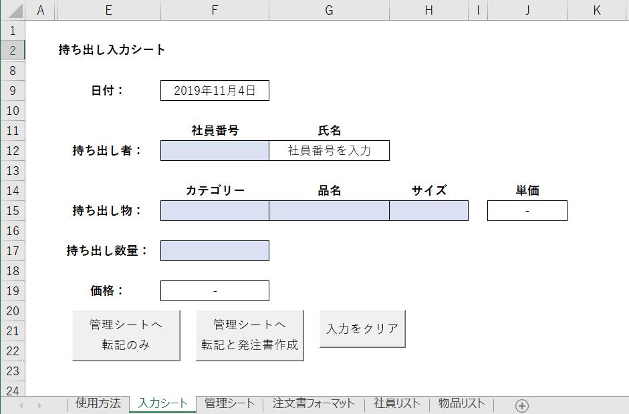Select row 8 header
Viewport: 629px width, 414px height.
coord(13,71)
